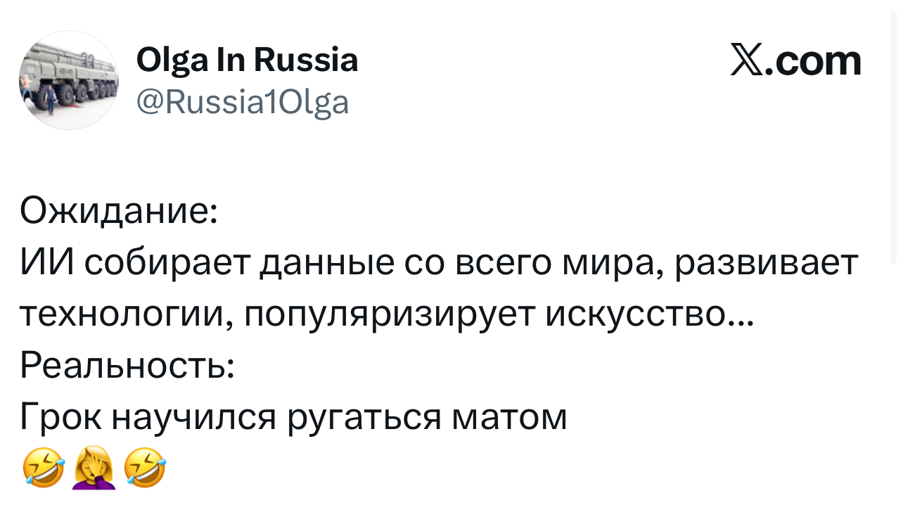Click the word "популяризирует" in the tweet
This screenshot has width=903, height=524.
click(x=392, y=314)
